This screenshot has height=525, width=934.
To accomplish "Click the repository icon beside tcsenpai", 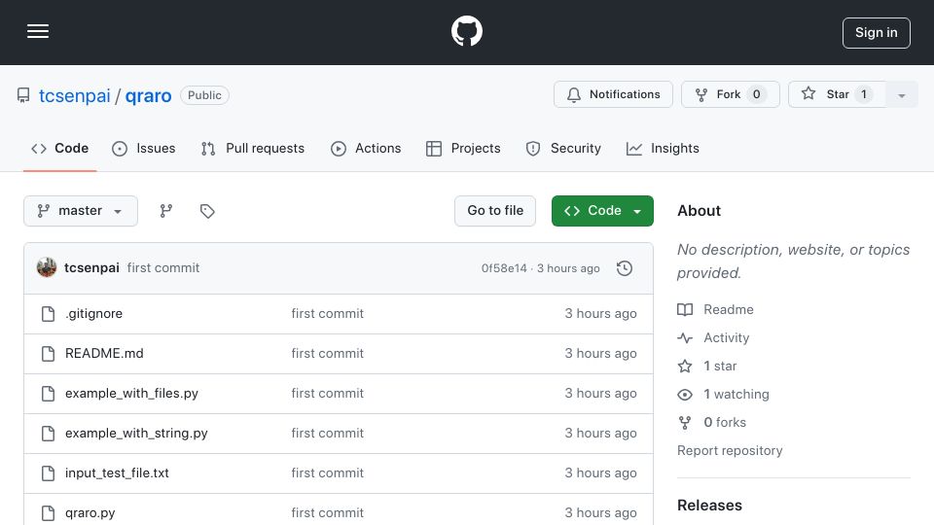I will coord(23,95).
